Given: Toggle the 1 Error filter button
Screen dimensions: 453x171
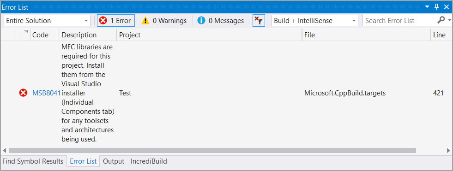Looking at the screenshot, I should pyautogui.click(x=116, y=20).
